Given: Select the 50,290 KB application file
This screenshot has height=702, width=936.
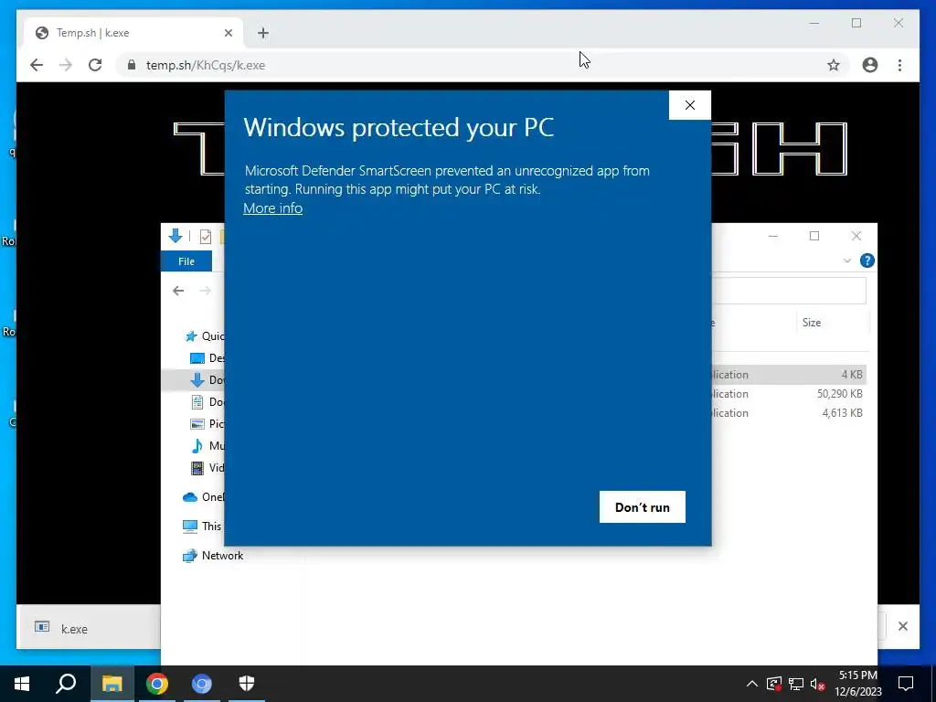Looking at the screenshot, I should pos(788,393).
